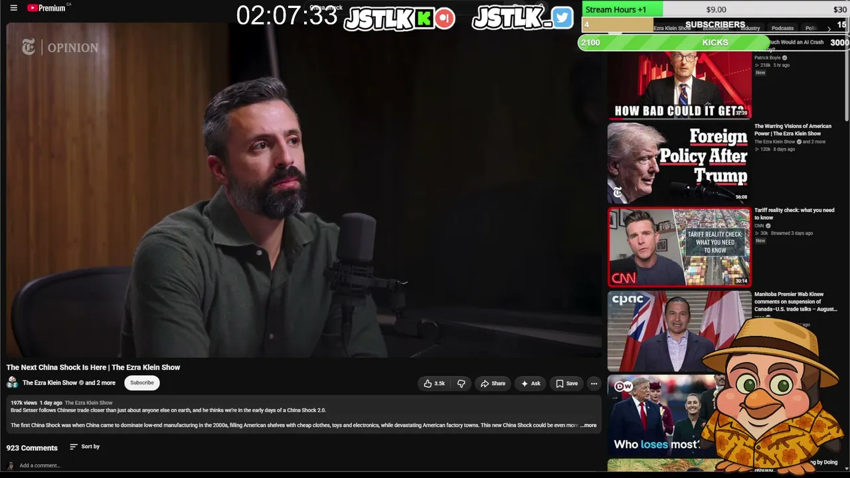Screen dimensions: 850x478
Task: Open the cpac Manitoba Premier thumbnail
Action: coord(679,331)
